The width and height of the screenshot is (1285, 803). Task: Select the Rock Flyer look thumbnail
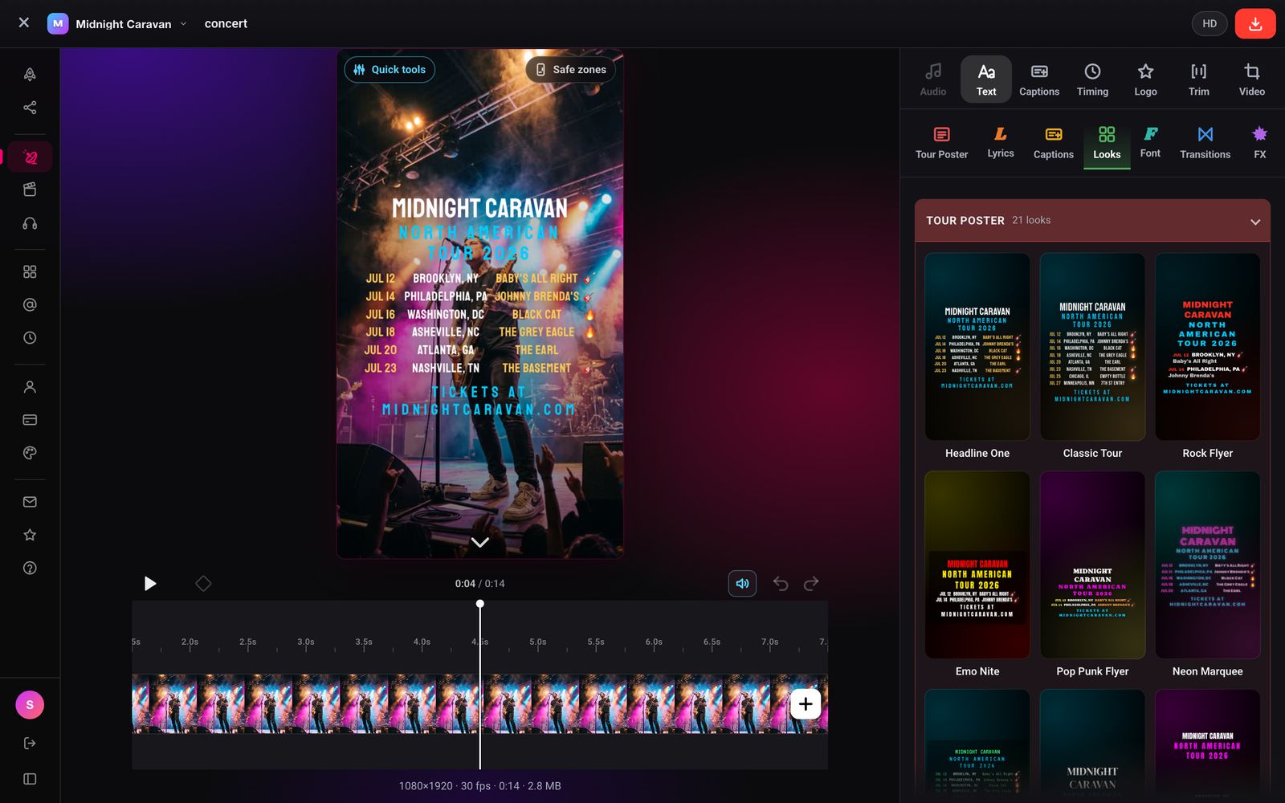click(x=1207, y=347)
